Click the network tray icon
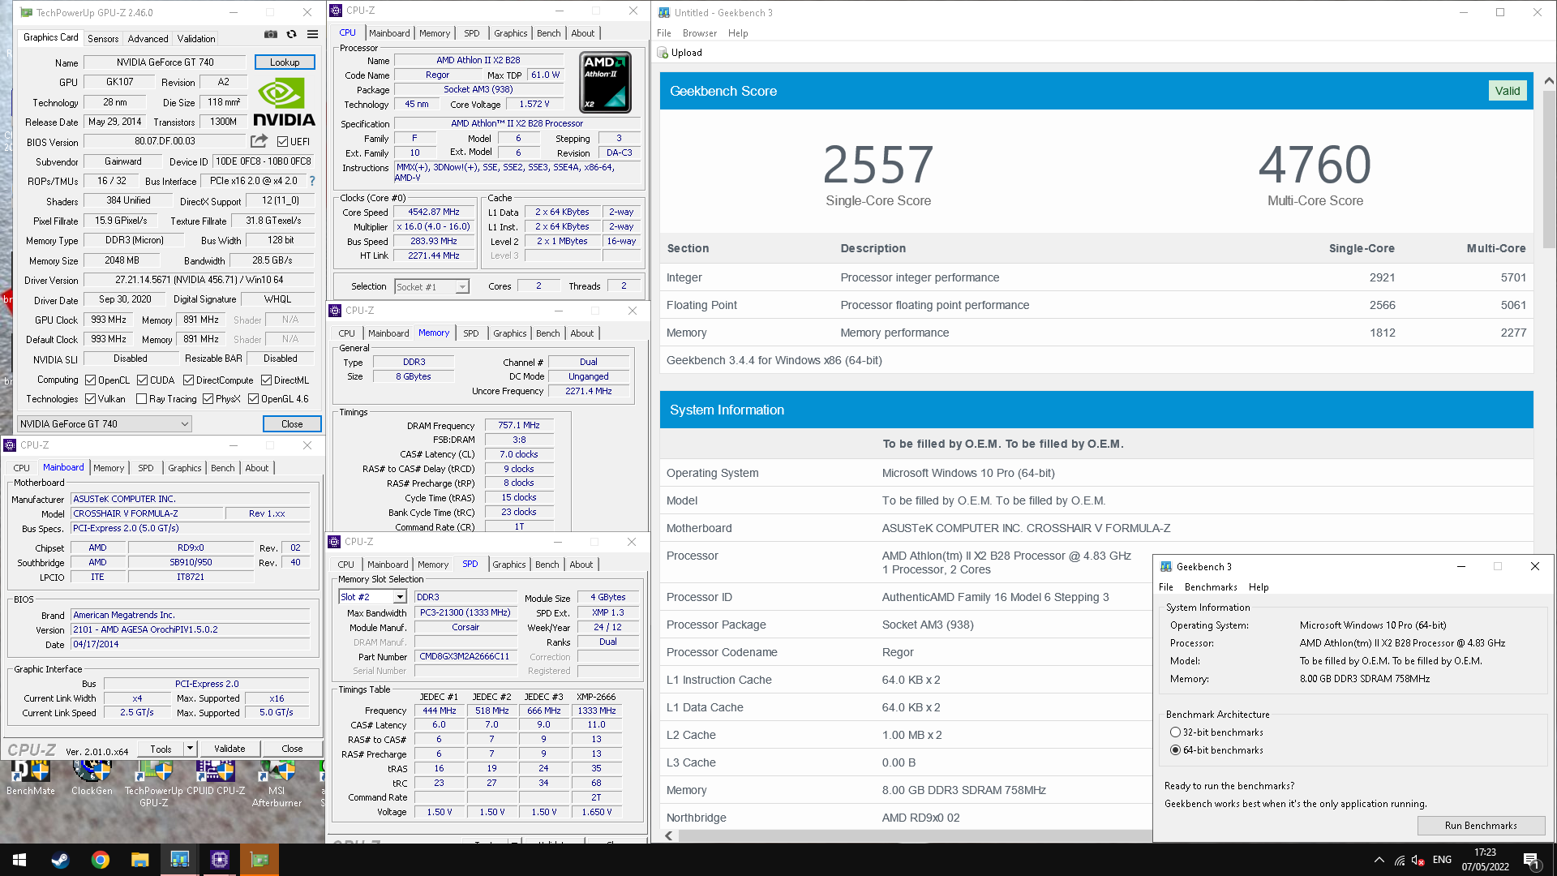This screenshot has height=876, width=1557. (x=1400, y=860)
